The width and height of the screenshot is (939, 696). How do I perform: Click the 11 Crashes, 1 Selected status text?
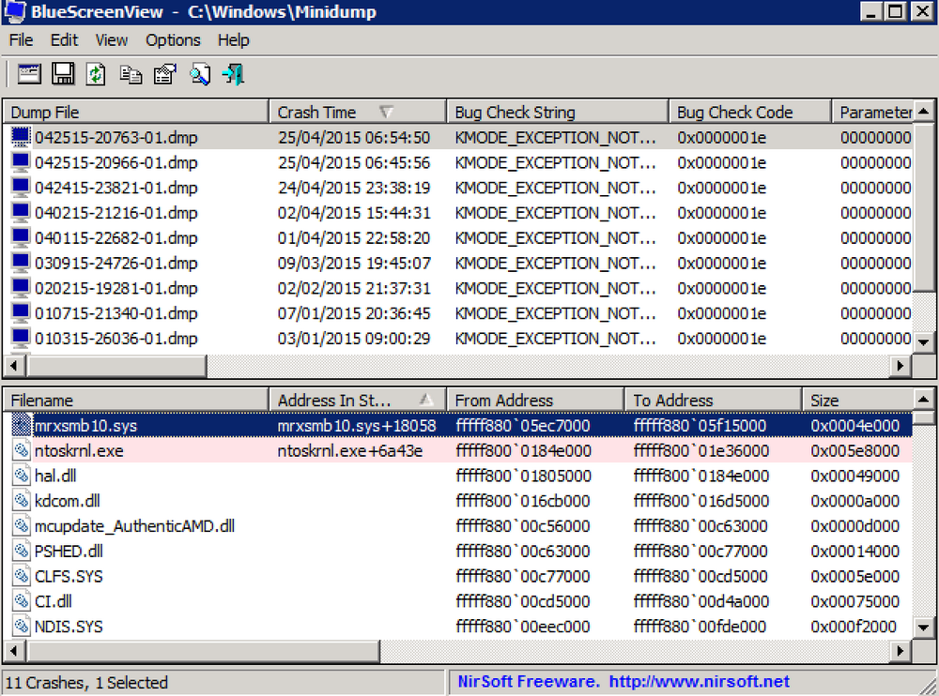pos(86,682)
